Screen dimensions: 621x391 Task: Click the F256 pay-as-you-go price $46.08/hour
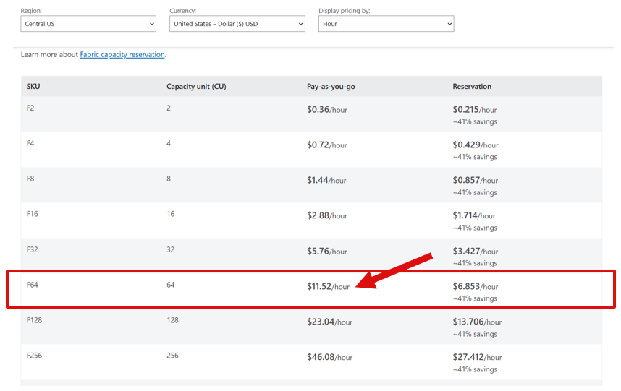click(x=329, y=357)
